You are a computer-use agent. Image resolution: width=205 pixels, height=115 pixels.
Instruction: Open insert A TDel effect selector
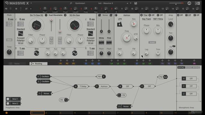tap(145, 15)
